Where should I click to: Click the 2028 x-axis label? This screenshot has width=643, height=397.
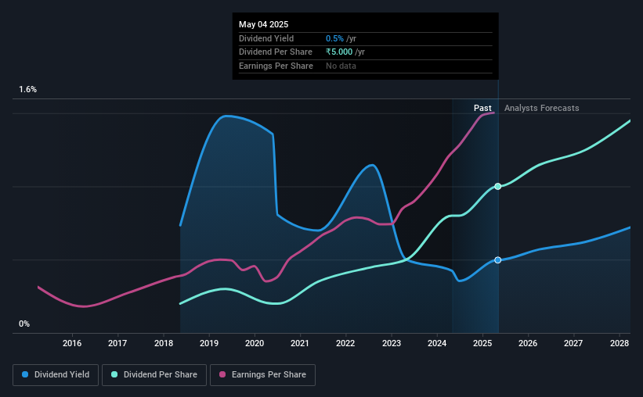pos(620,343)
